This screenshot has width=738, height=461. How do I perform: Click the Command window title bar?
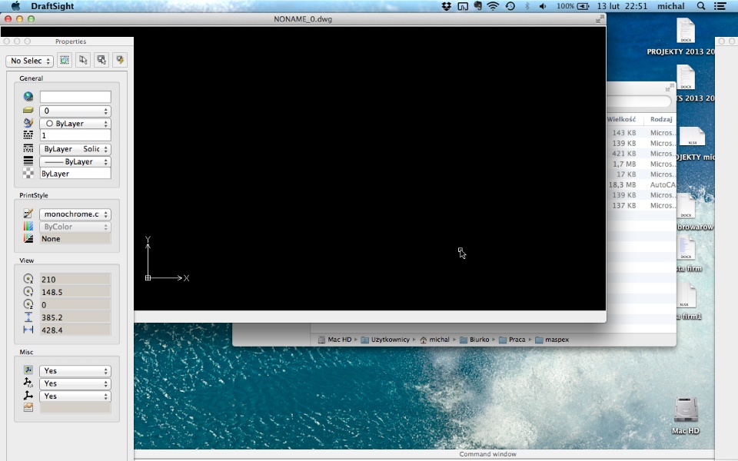pyautogui.click(x=424, y=454)
